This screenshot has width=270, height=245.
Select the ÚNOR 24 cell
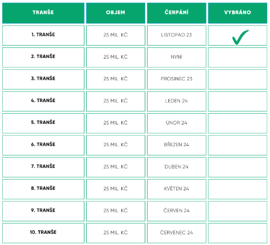[x=177, y=123]
